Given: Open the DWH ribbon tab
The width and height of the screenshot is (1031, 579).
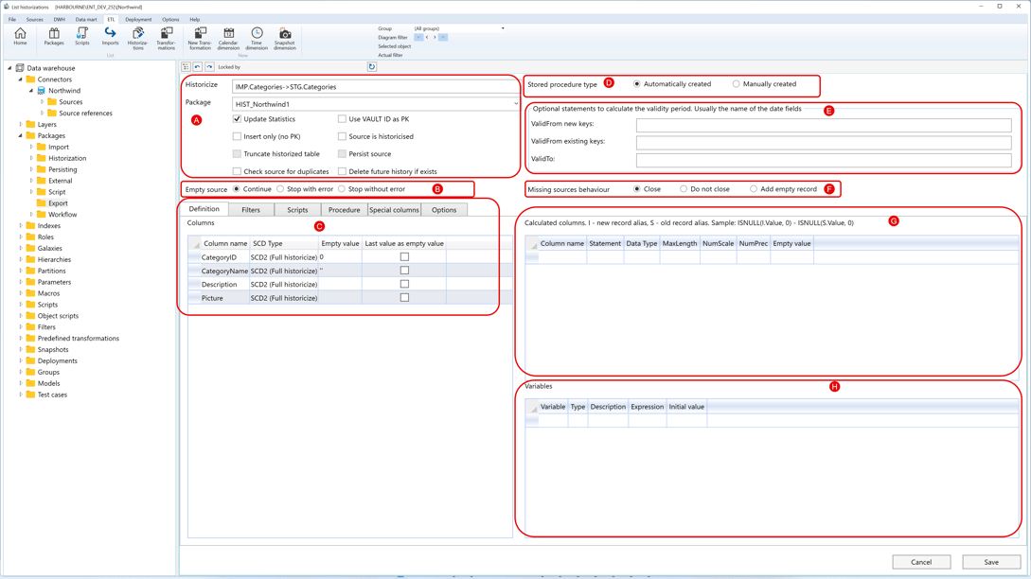Looking at the screenshot, I should pos(60,20).
